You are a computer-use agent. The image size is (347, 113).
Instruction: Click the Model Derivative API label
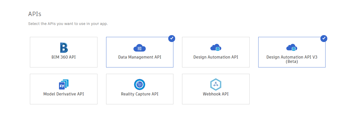point(64,94)
